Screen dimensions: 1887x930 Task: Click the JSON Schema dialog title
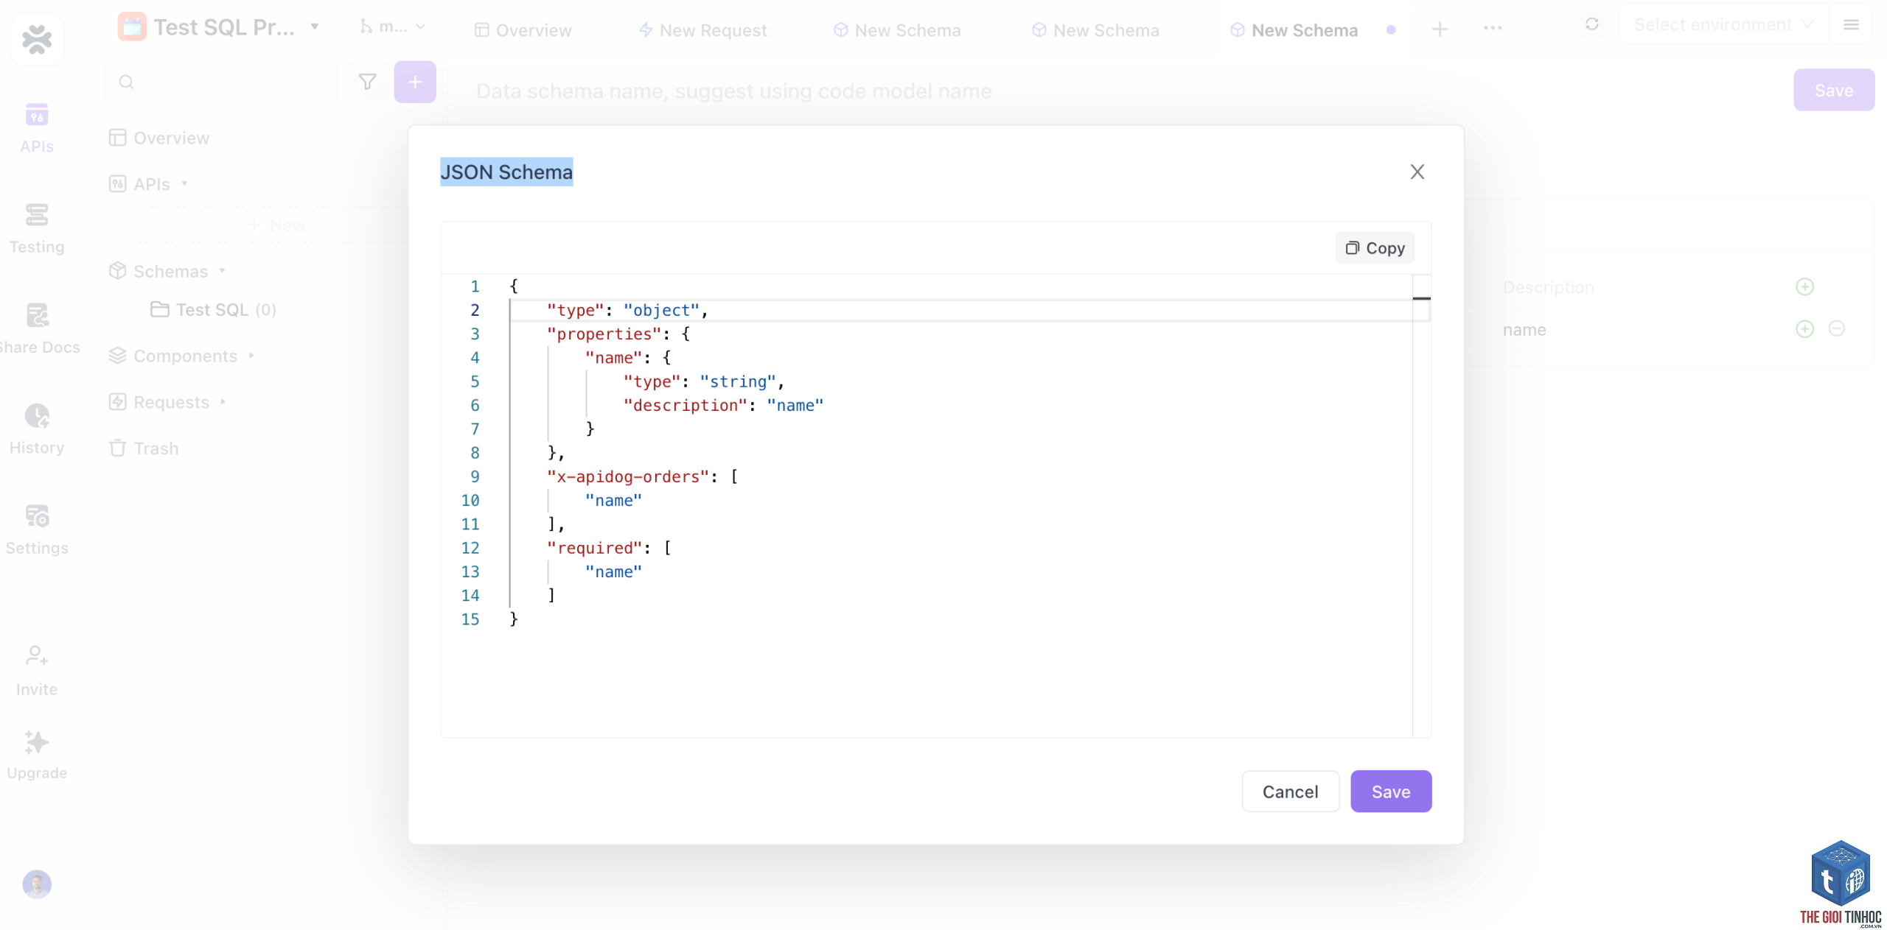click(x=506, y=172)
